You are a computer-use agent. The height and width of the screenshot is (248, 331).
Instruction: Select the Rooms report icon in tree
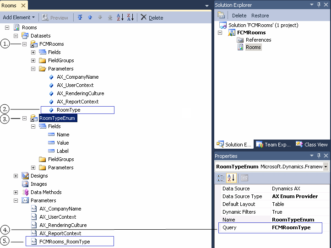coord(16,27)
